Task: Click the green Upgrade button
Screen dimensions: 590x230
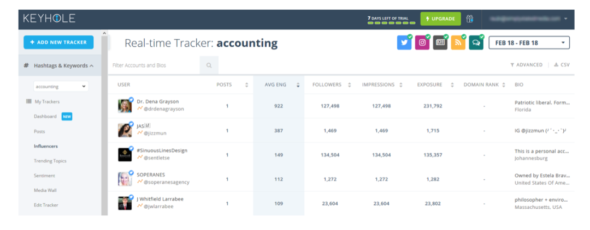Action: 440,19
